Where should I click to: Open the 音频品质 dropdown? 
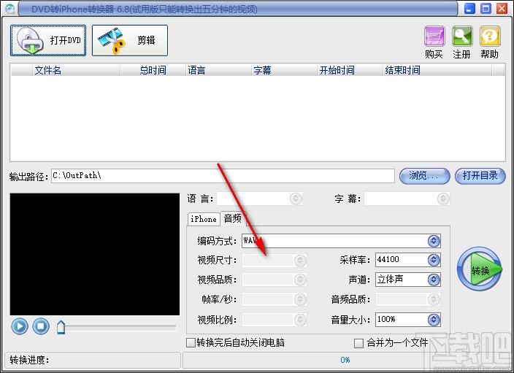click(x=434, y=299)
